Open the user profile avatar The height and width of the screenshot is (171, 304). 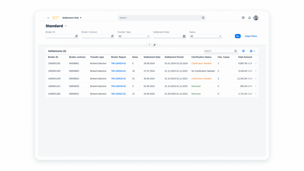click(x=256, y=18)
